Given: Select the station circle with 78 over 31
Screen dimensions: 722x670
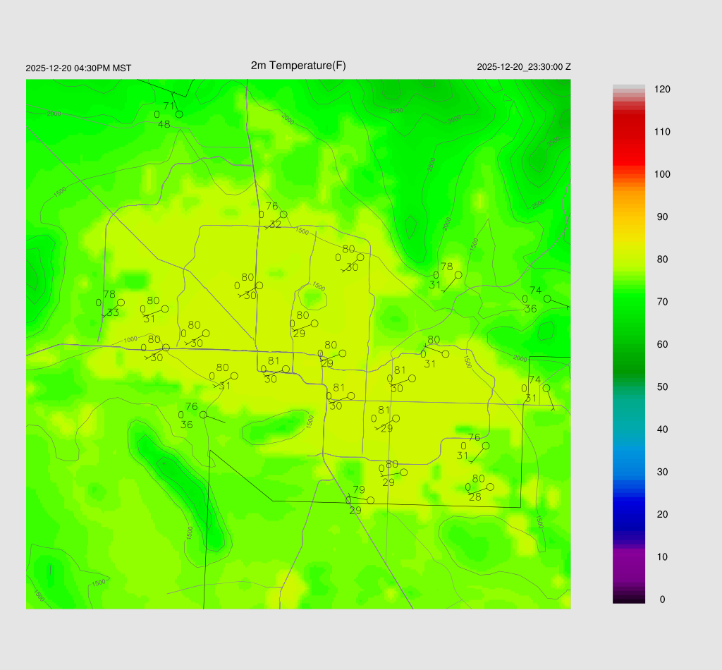Looking at the screenshot, I should [458, 275].
